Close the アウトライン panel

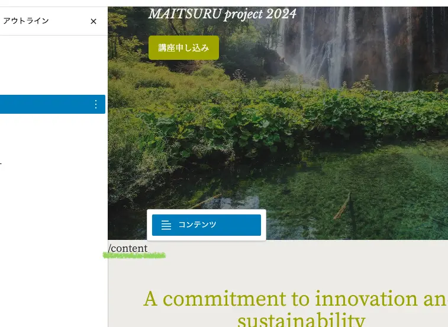tap(93, 21)
